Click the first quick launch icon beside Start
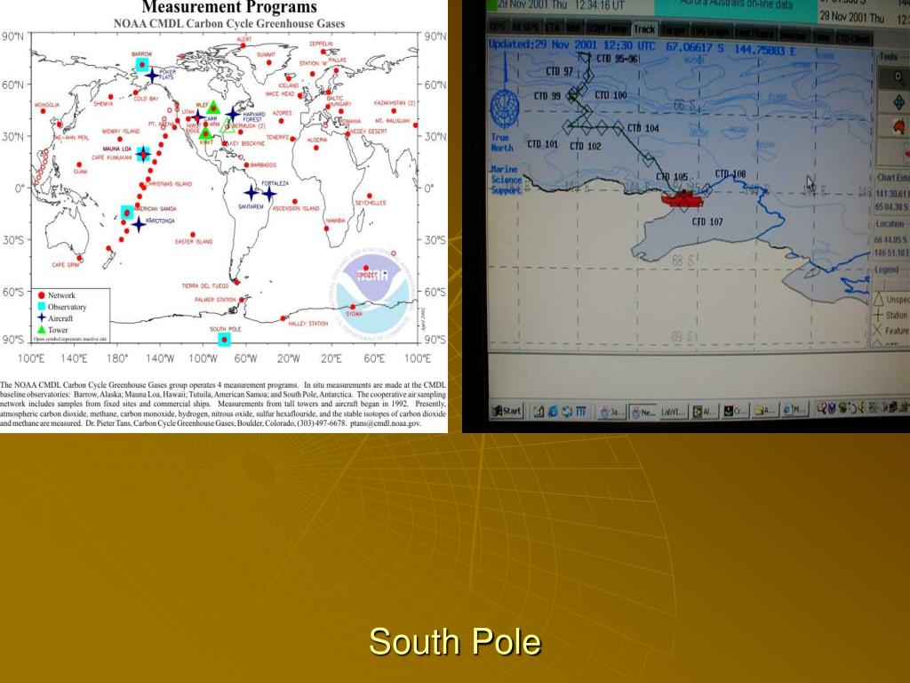 click(x=539, y=412)
